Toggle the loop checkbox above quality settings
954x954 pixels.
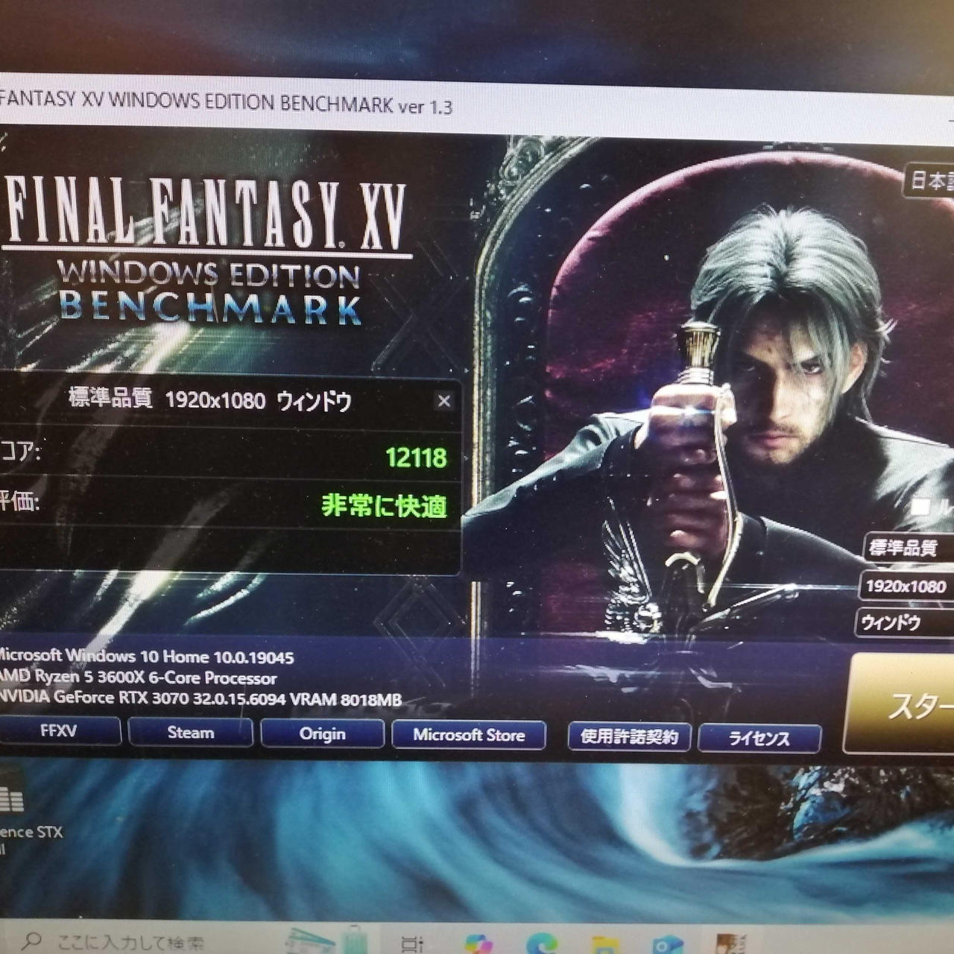tap(921, 507)
